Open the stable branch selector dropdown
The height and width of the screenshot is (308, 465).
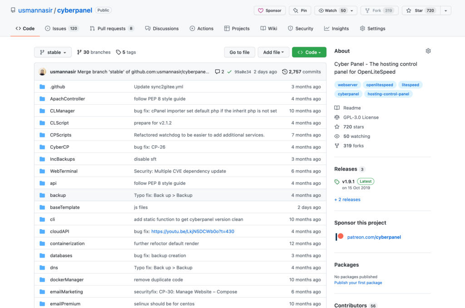[52, 52]
